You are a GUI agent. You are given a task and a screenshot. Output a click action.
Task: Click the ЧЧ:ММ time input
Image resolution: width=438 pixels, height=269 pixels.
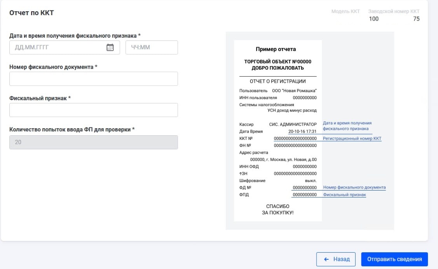pos(151,47)
